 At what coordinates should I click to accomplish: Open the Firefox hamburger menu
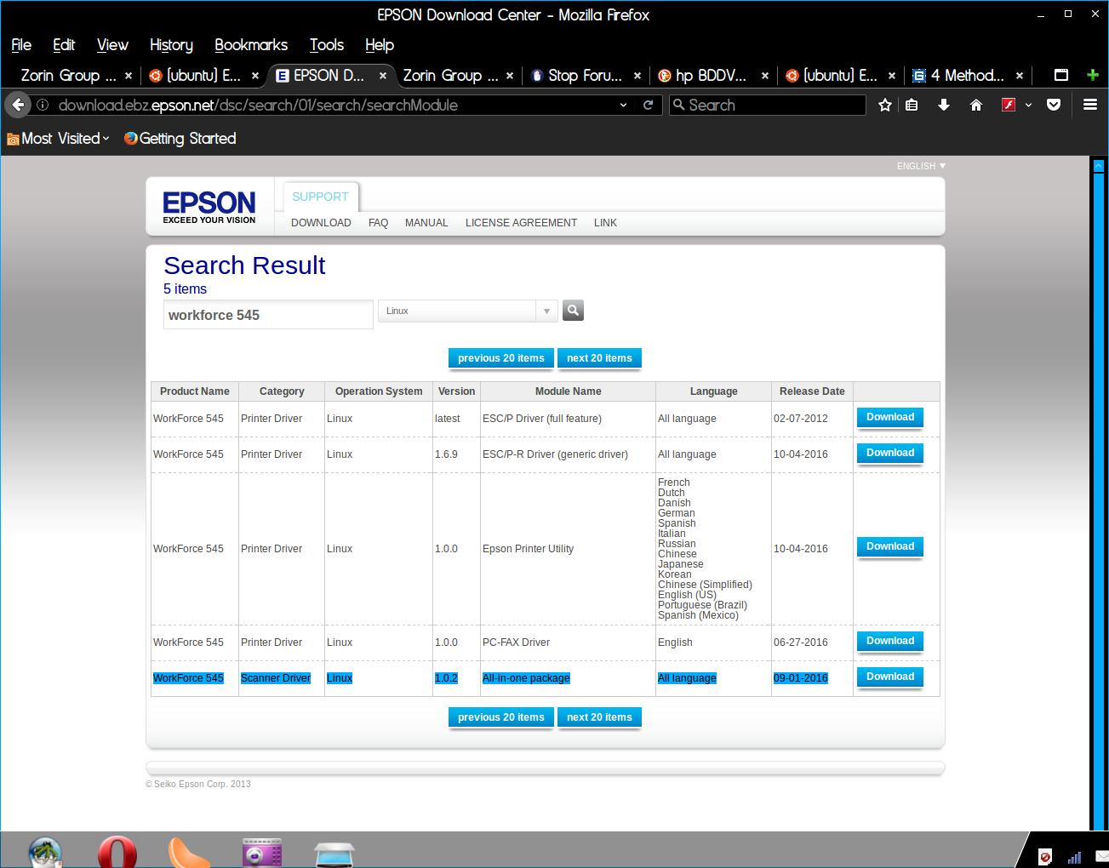pyautogui.click(x=1089, y=105)
